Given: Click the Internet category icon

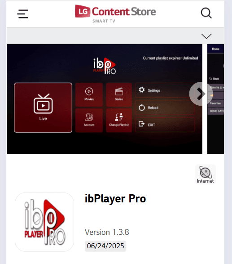Looking at the screenshot, I should (205, 175).
